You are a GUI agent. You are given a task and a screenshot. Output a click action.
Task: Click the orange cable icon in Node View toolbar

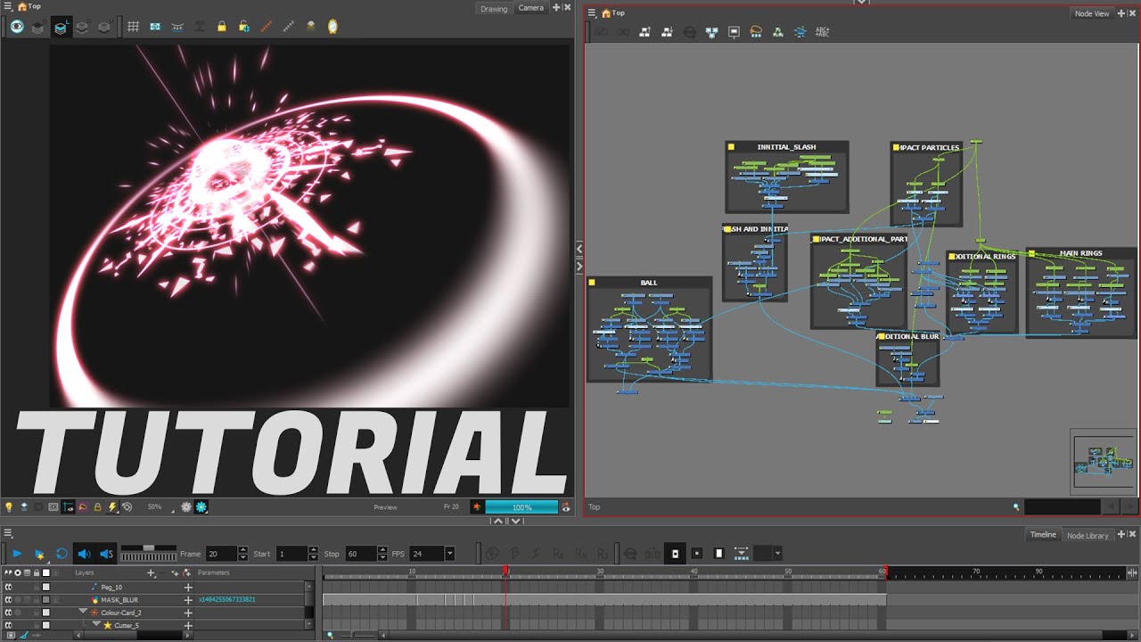click(756, 32)
